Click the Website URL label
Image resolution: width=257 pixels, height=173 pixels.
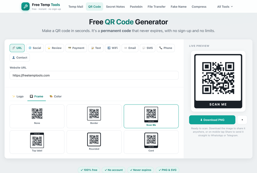click(x=18, y=68)
